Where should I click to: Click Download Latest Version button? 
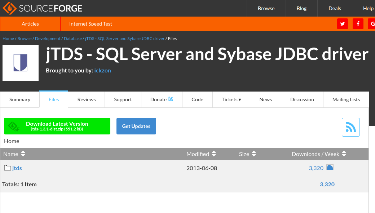coord(57,126)
